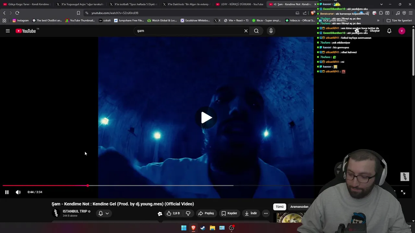
Task: Open YouTube notifications bell
Action: [389, 31]
